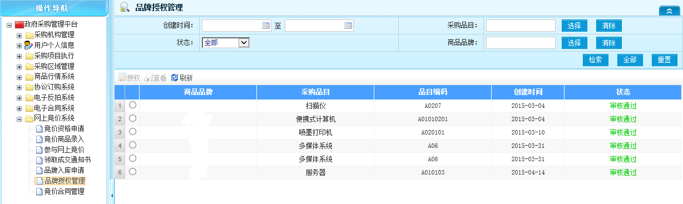Expand the 电子反拍系统 tree node
Image resolution: width=683 pixels, height=204 pixels.
pos(19,98)
